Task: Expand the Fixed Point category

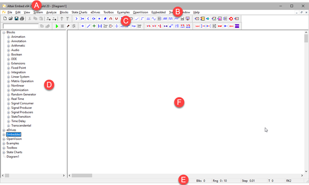Action: [8, 68]
